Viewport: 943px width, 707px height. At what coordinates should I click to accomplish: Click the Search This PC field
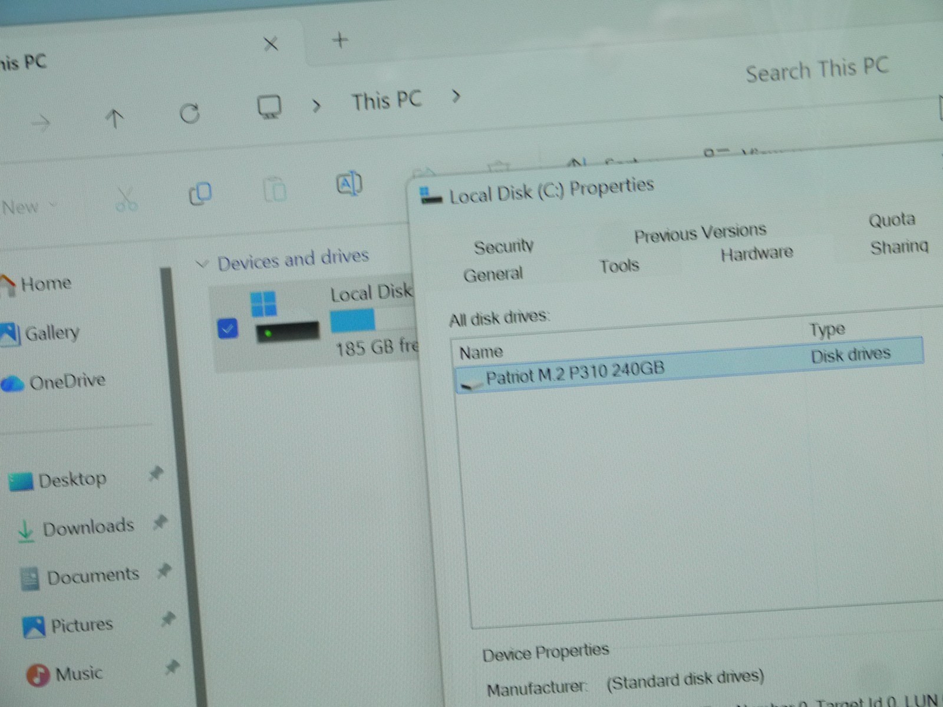(817, 70)
